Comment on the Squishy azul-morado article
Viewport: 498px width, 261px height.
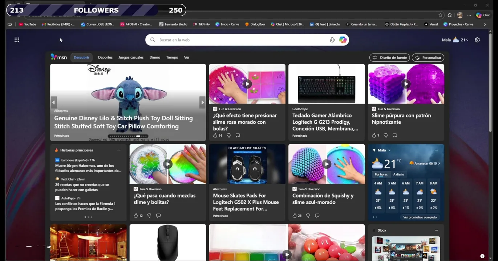[317, 215]
